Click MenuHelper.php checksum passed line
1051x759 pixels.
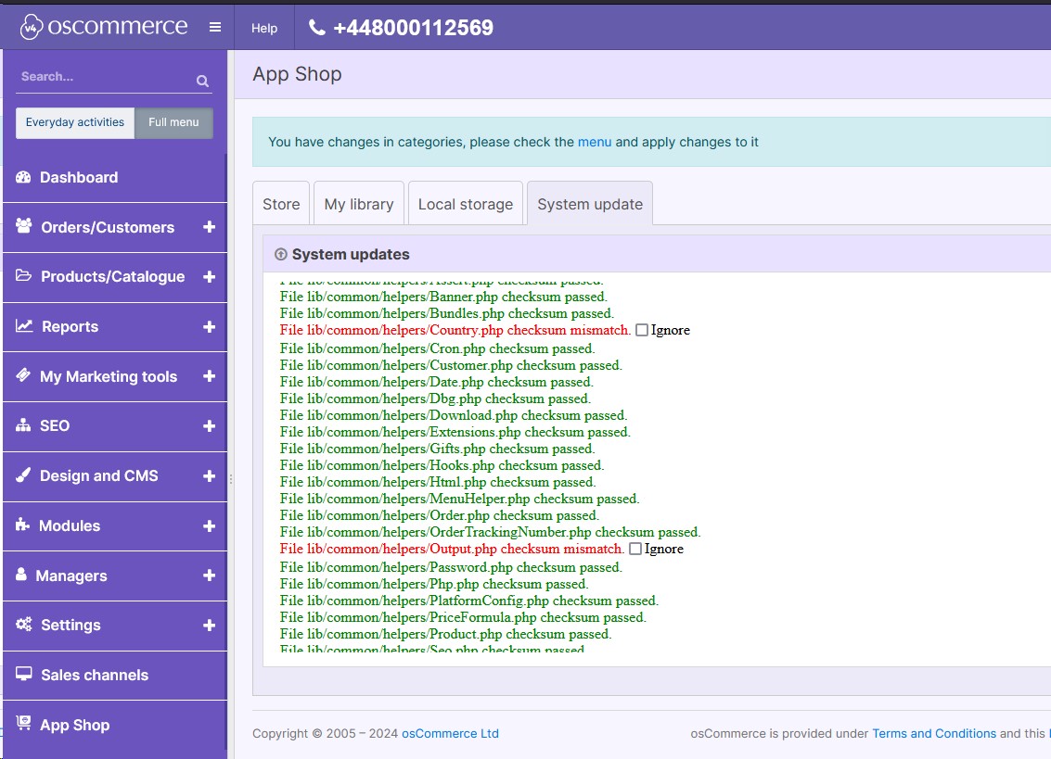point(459,500)
